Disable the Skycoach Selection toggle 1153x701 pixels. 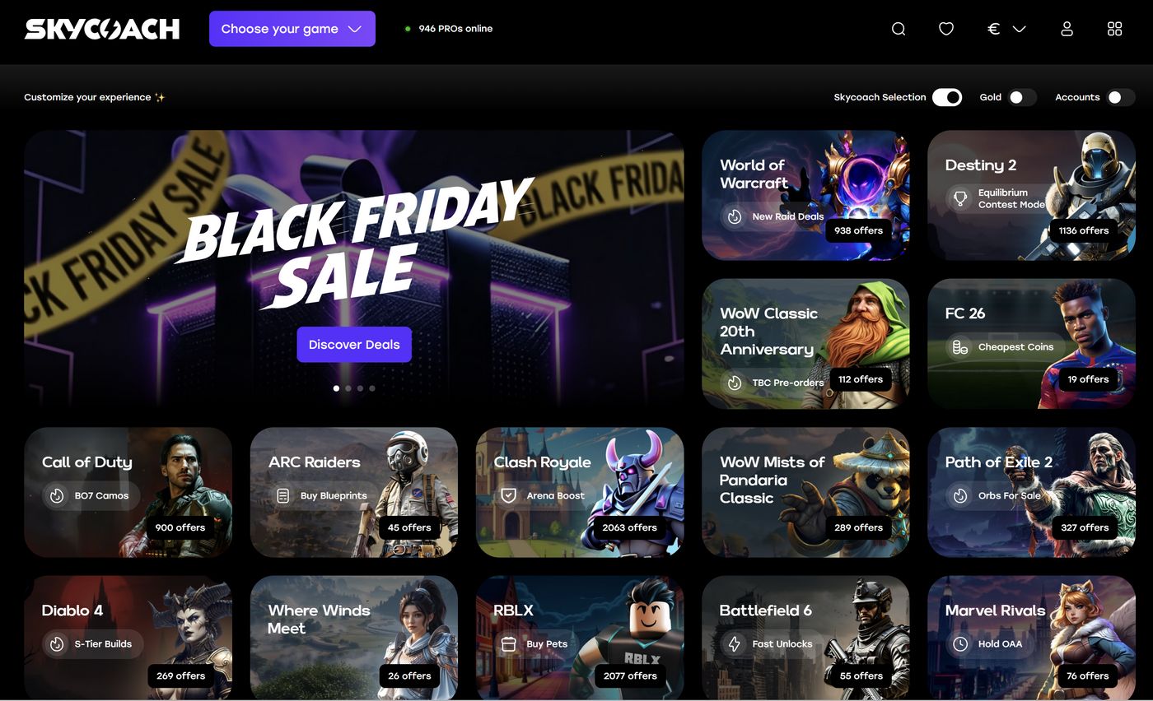click(947, 97)
